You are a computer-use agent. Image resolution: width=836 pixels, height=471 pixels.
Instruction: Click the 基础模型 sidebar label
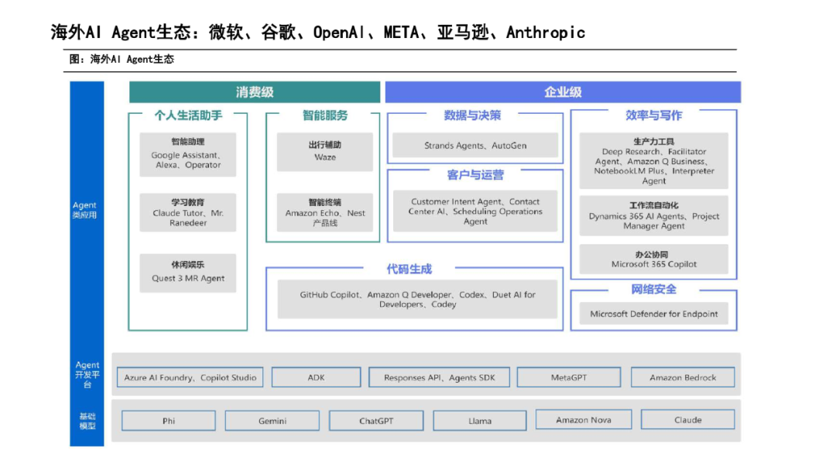(87, 421)
